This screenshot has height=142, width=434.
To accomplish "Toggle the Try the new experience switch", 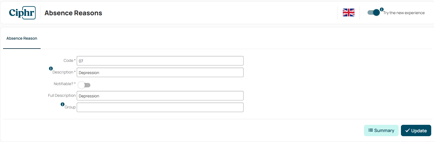I will (373, 13).
